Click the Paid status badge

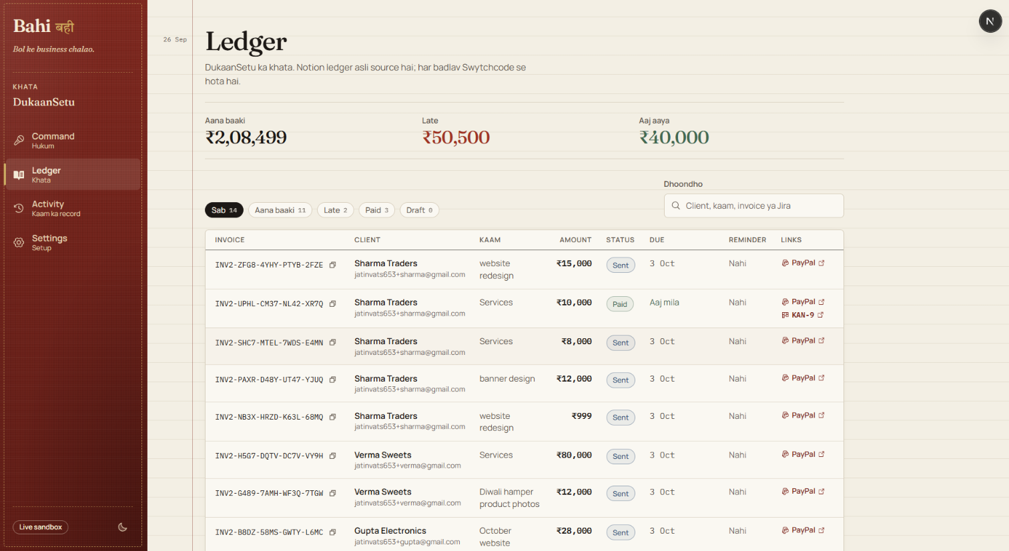point(620,304)
